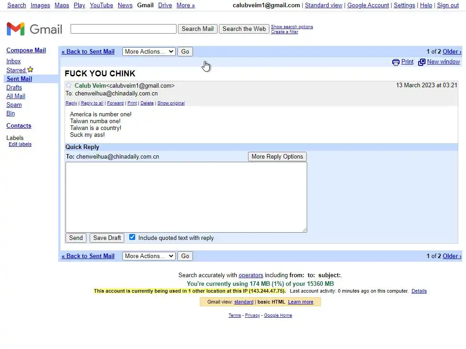Switch to Standard view link at top

tap(324, 5)
